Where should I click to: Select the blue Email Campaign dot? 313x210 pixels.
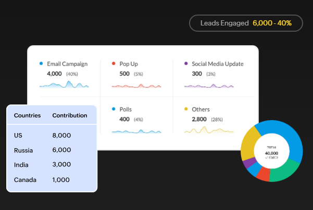[41, 64]
